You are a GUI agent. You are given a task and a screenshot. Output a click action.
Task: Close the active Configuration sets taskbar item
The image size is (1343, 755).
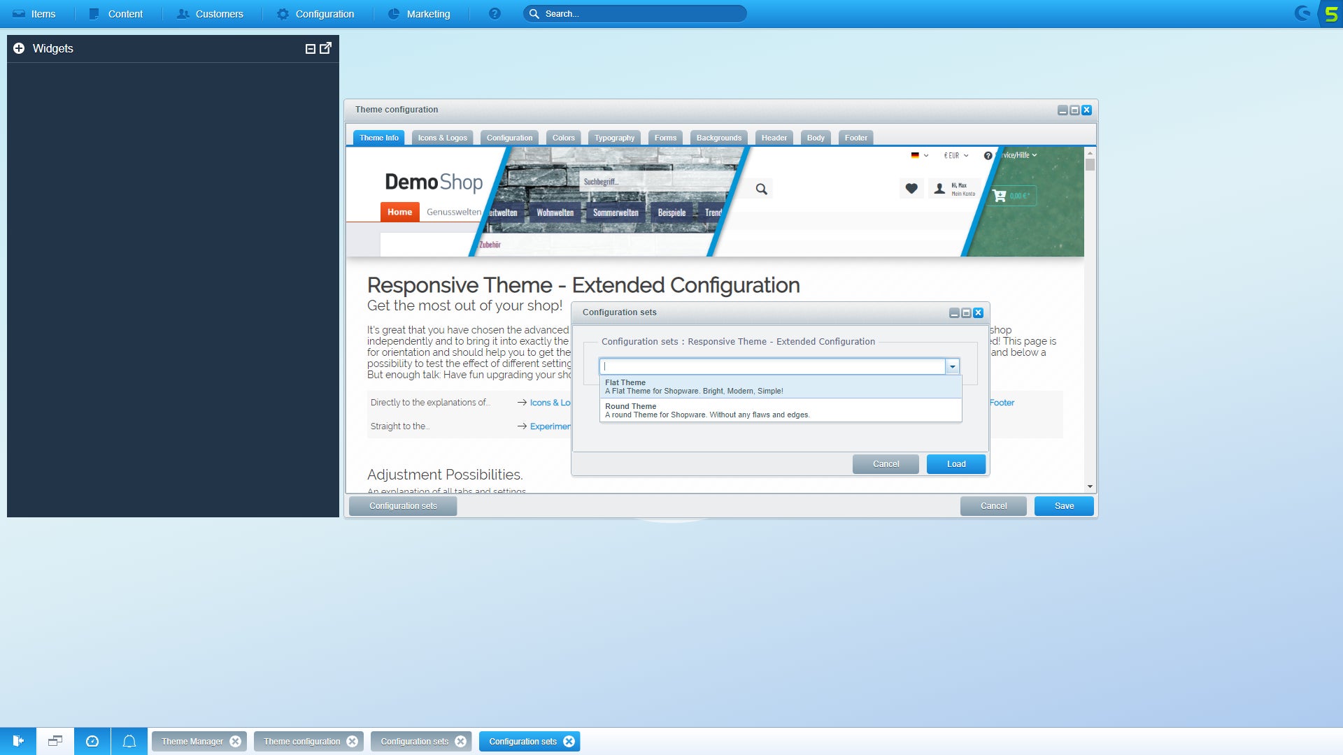click(x=569, y=742)
